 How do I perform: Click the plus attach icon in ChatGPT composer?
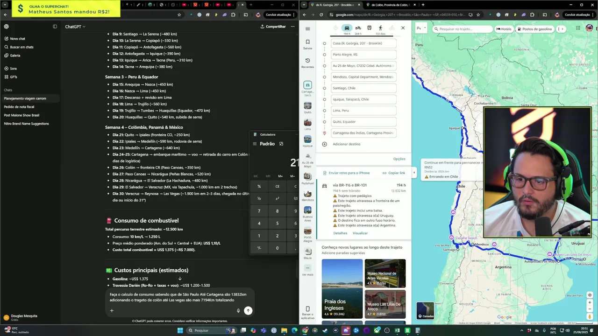point(112,311)
